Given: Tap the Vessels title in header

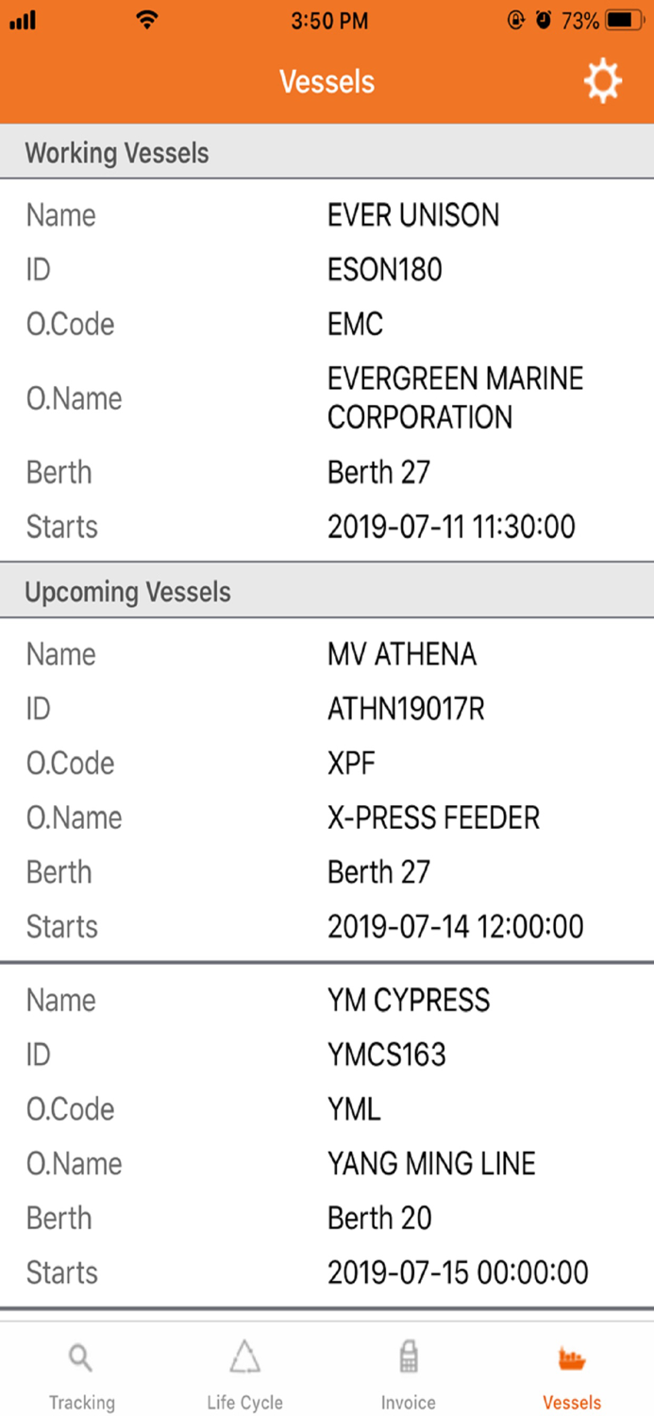Looking at the screenshot, I should tap(327, 82).
